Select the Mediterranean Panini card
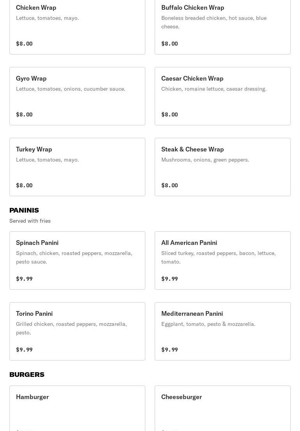The image size is (300, 431). click(x=222, y=331)
